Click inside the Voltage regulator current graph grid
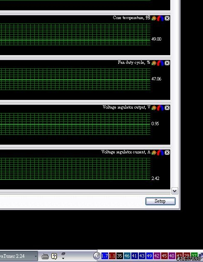This screenshot has height=262, width=203. click(75, 169)
